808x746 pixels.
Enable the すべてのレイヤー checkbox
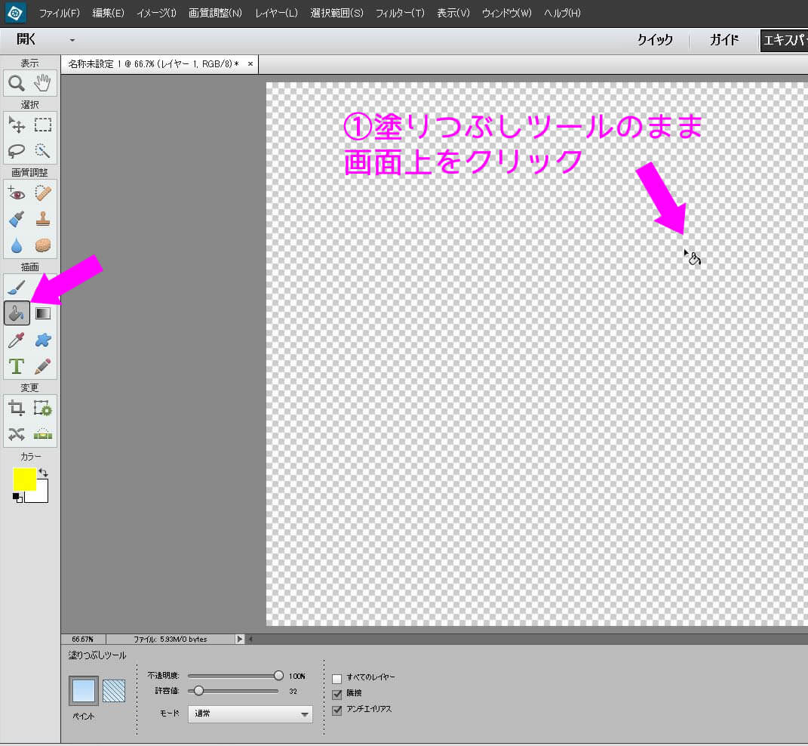337,678
